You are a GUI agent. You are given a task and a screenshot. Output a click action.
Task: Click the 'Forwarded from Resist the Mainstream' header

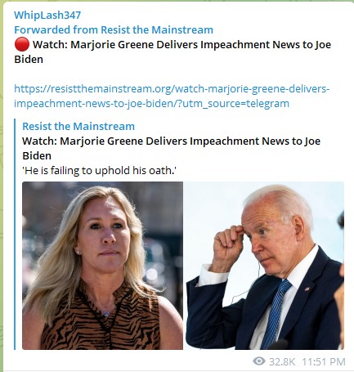click(114, 29)
